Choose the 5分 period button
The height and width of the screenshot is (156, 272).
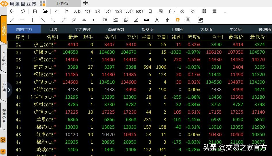108,11
